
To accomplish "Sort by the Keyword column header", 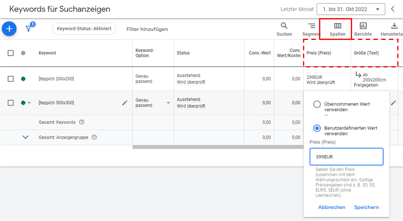I will pos(47,53).
